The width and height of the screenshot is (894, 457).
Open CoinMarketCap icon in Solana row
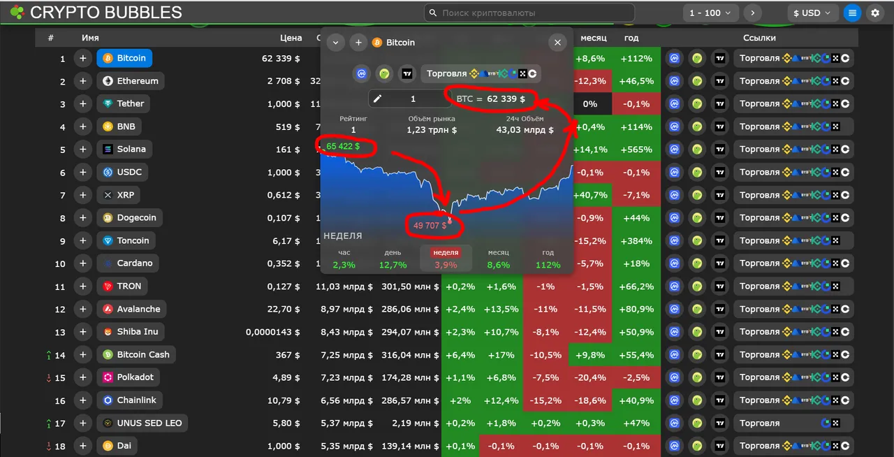click(674, 150)
